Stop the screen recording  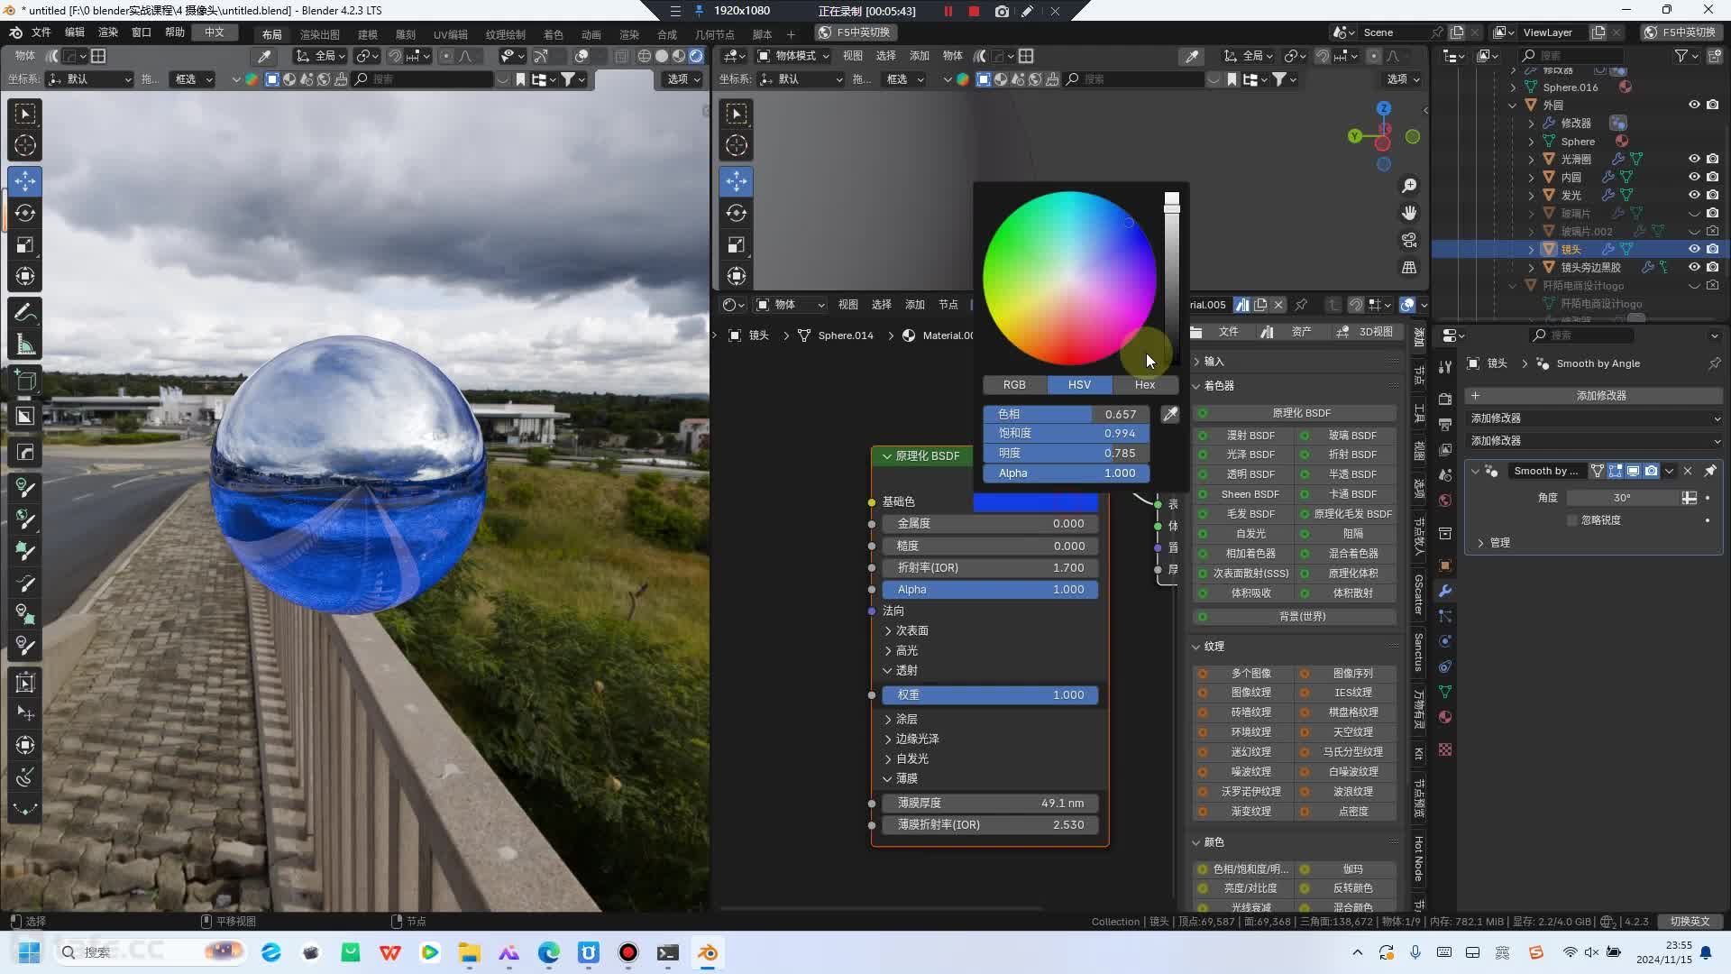pyautogui.click(x=974, y=11)
